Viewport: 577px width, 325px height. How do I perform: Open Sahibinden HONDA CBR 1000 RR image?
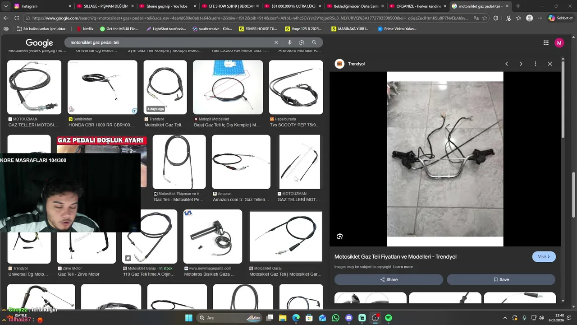click(x=102, y=87)
